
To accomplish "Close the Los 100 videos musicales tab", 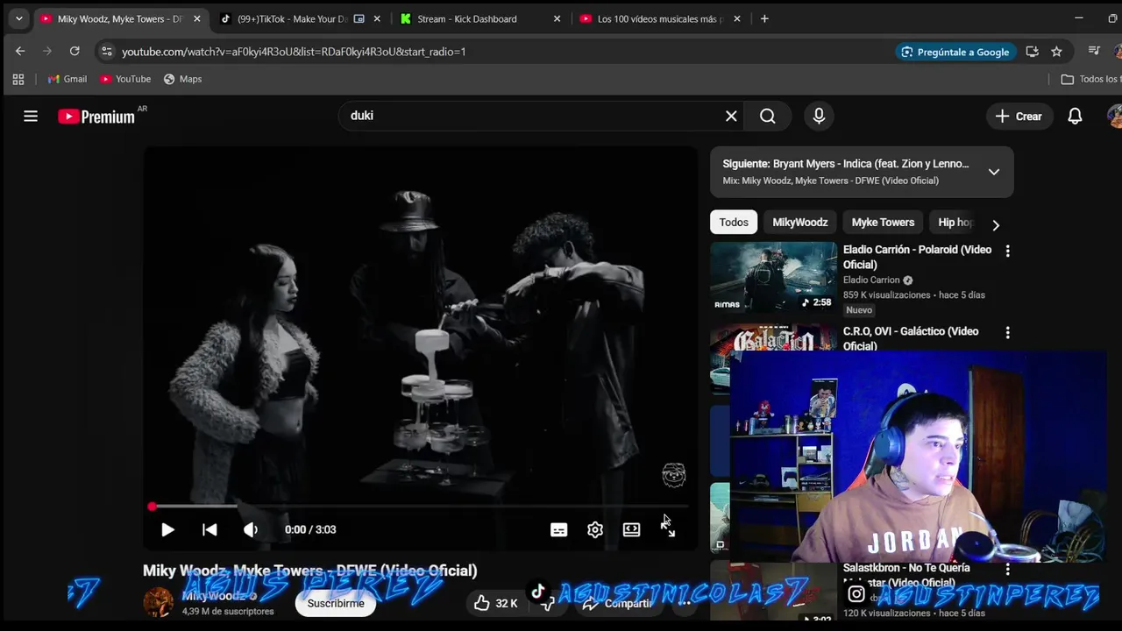I will pos(736,18).
